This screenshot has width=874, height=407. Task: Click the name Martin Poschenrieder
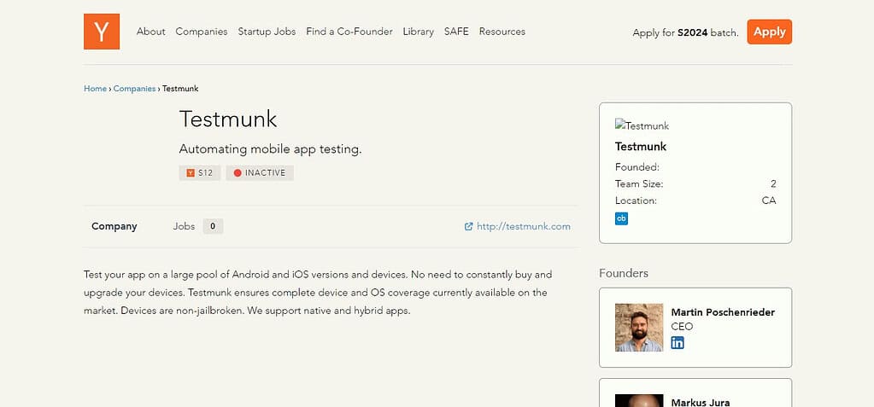[723, 312]
